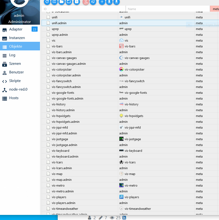Click the Szenen play icon in sidebar

point(5,64)
